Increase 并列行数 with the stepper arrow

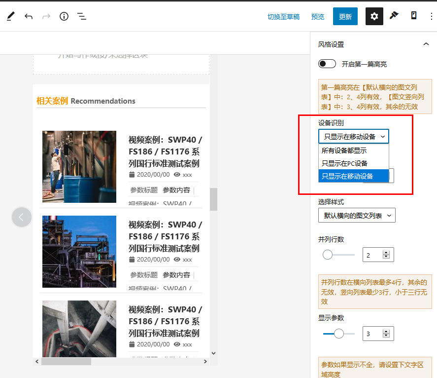coord(387,252)
